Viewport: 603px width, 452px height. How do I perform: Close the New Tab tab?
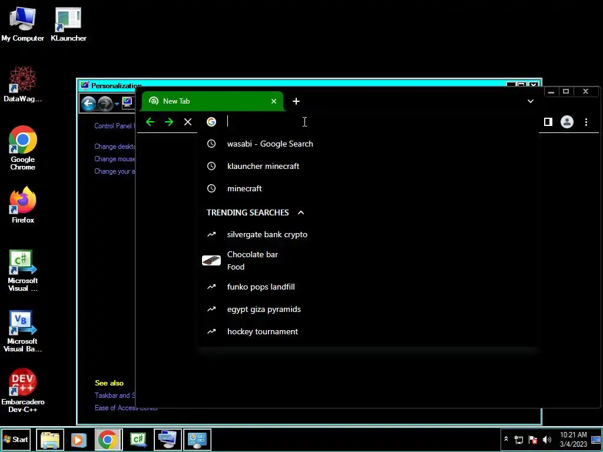(274, 101)
